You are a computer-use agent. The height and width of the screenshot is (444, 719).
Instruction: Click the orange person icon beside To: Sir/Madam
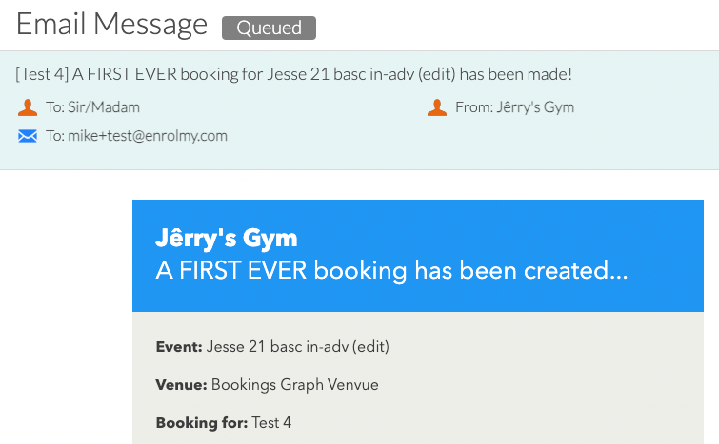coord(28,107)
